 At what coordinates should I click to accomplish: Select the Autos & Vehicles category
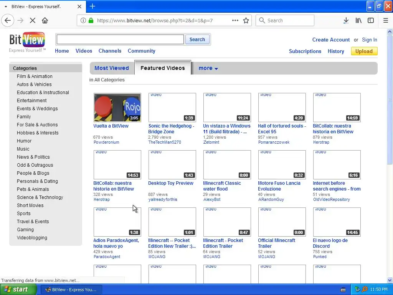click(x=34, y=84)
